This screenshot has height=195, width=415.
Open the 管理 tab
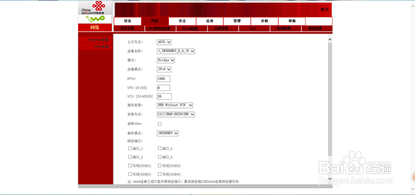point(237,21)
